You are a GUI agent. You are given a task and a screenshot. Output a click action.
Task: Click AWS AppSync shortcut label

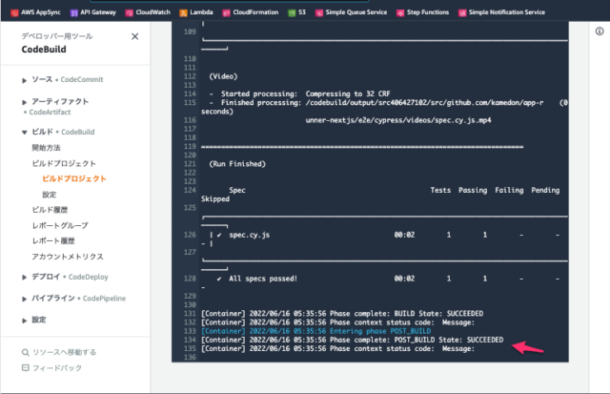coord(41,12)
